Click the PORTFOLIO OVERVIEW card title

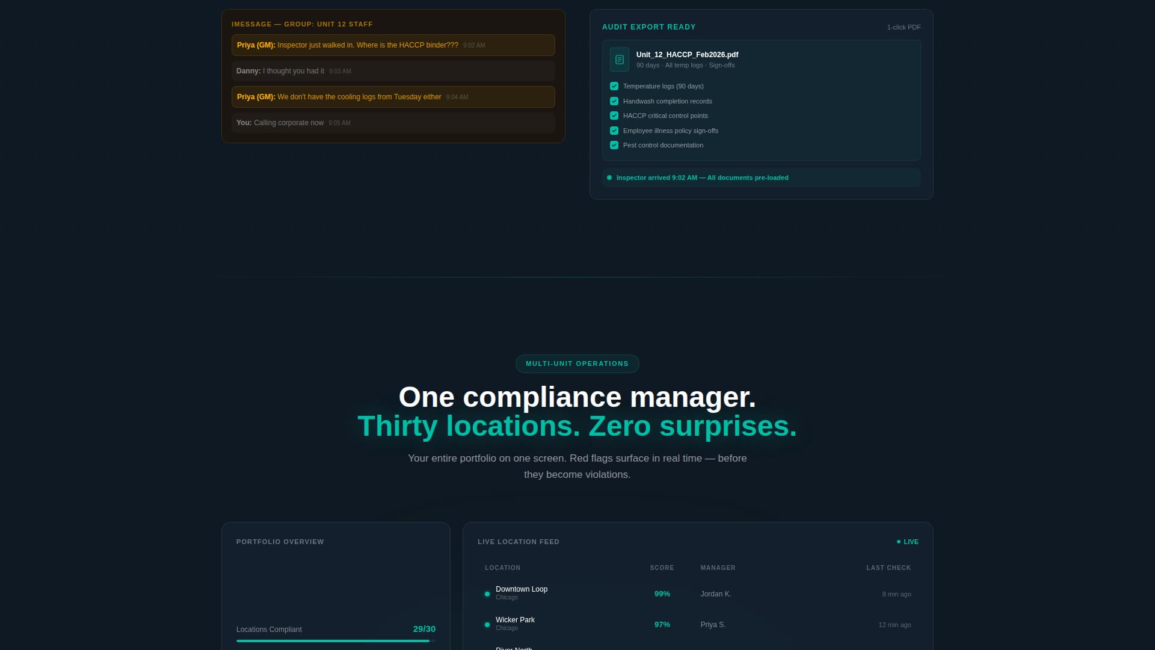tap(280, 542)
